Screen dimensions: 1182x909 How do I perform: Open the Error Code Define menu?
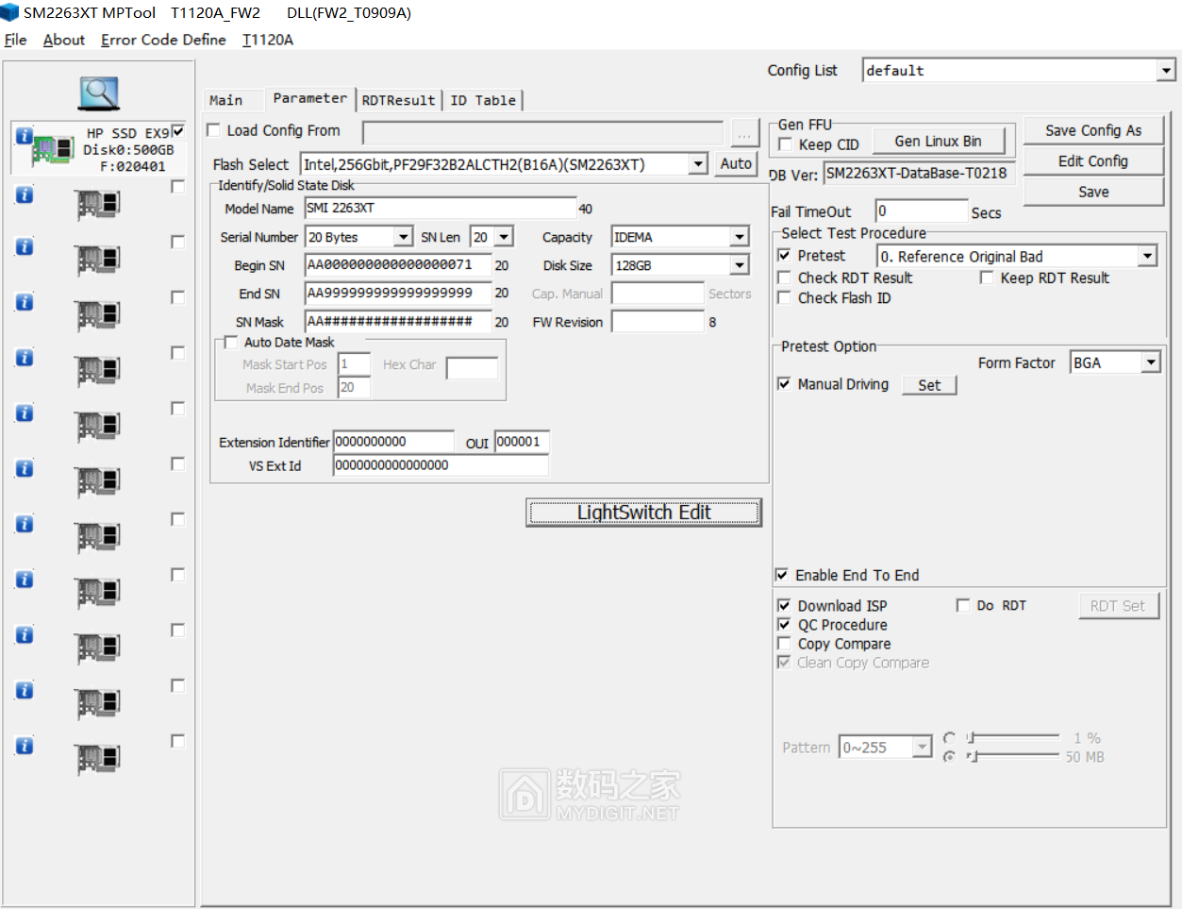pos(163,40)
